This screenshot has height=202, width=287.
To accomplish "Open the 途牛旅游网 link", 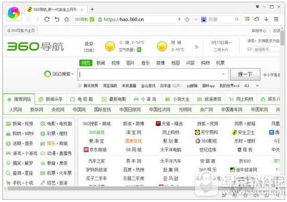I will (x=244, y=170).
